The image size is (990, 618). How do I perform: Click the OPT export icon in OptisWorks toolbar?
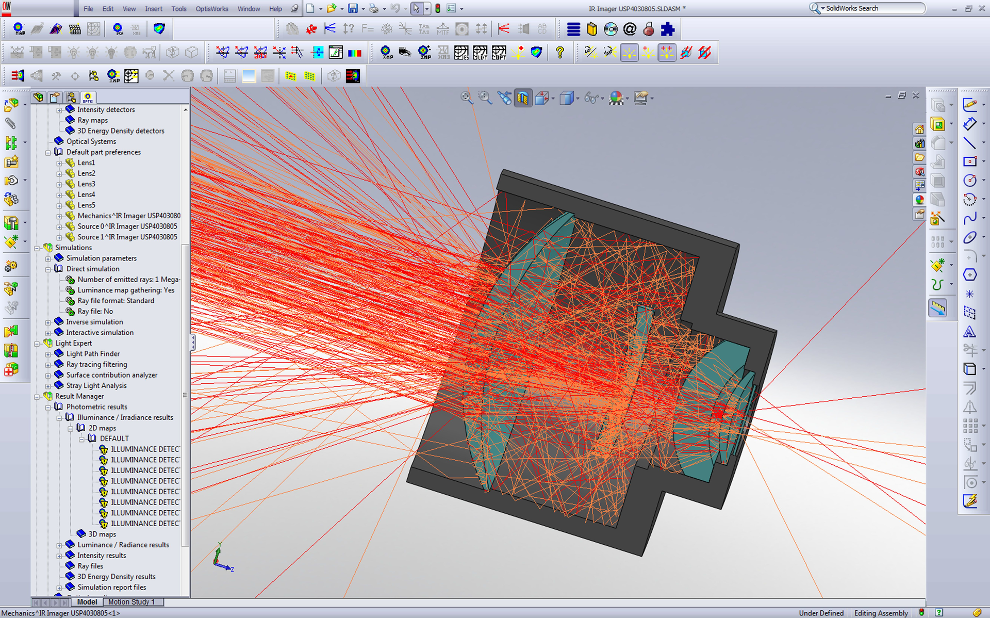tap(499, 52)
